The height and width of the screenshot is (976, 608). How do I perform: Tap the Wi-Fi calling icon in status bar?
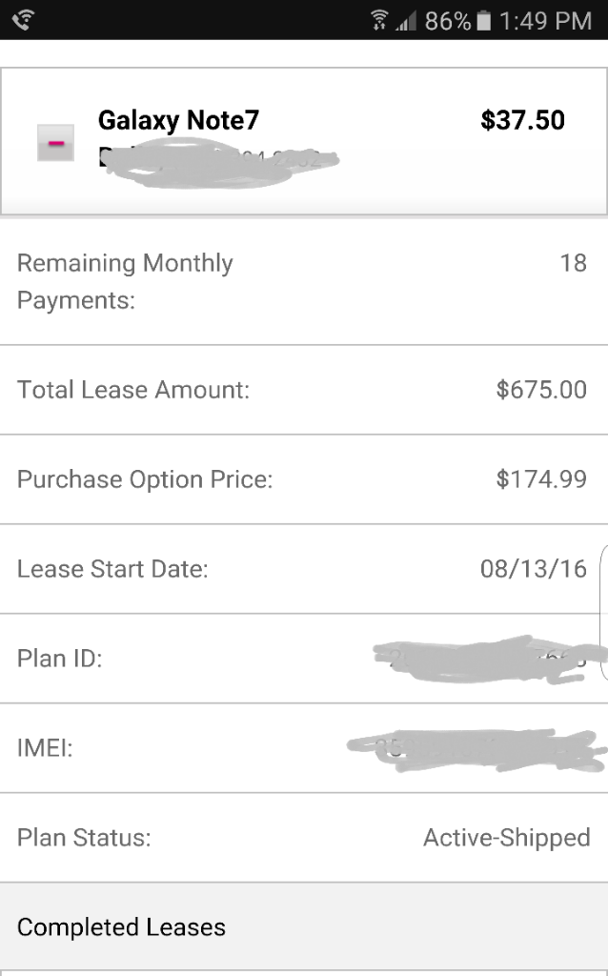click(23, 21)
